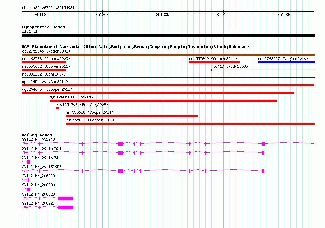Open the SYTL2|NM_032943 transcript label
The width and height of the screenshot is (325, 228).
[x=39, y=140]
